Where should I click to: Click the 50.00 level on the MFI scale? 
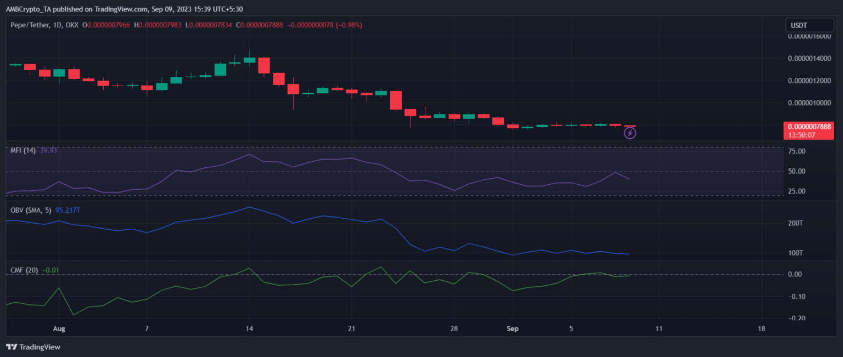click(796, 172)
